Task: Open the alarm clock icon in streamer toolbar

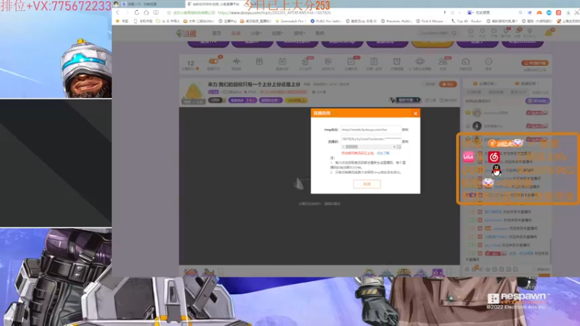Action: [397, 62]
